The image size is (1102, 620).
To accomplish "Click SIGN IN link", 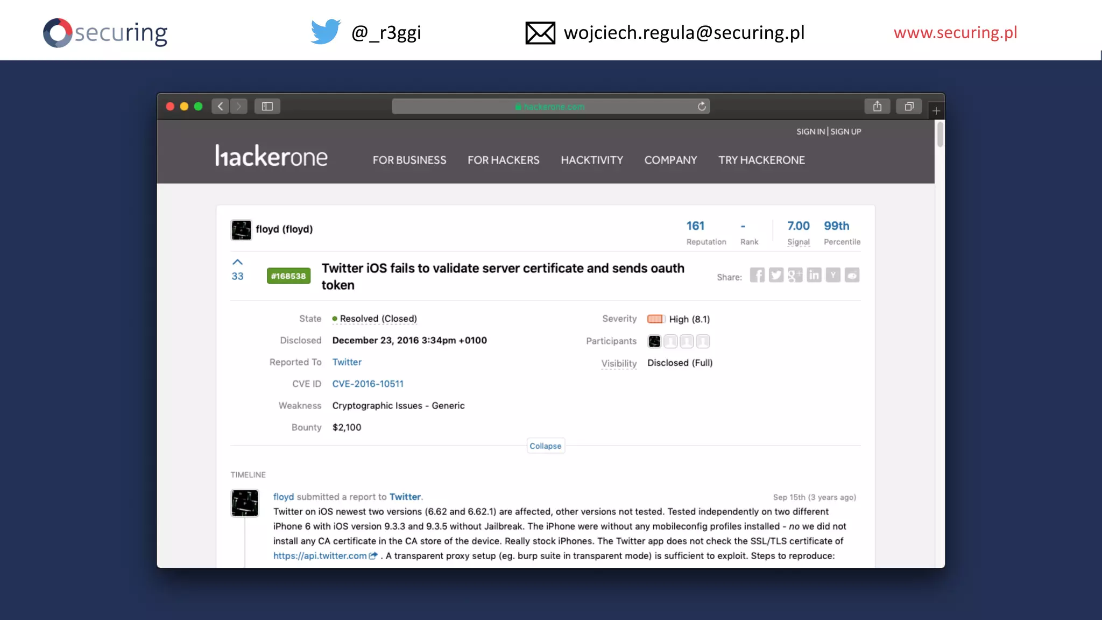I will (x=810, y=131).
